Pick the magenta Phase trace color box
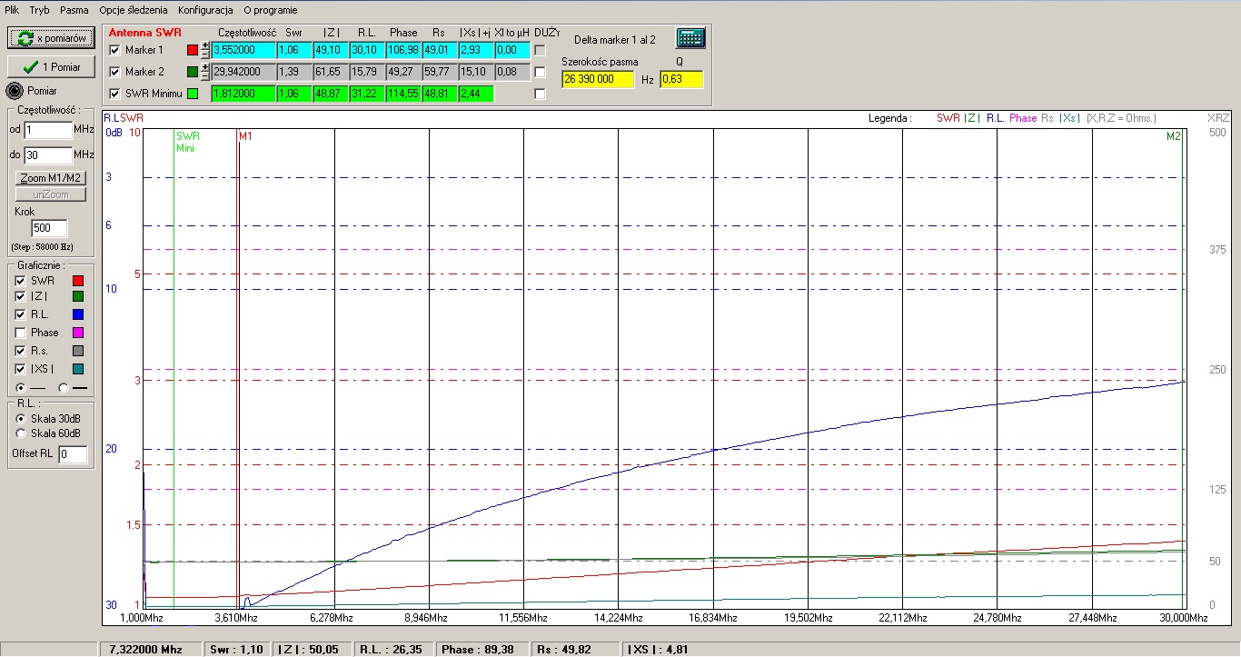 pyautogui.click(x=77, y=333)
